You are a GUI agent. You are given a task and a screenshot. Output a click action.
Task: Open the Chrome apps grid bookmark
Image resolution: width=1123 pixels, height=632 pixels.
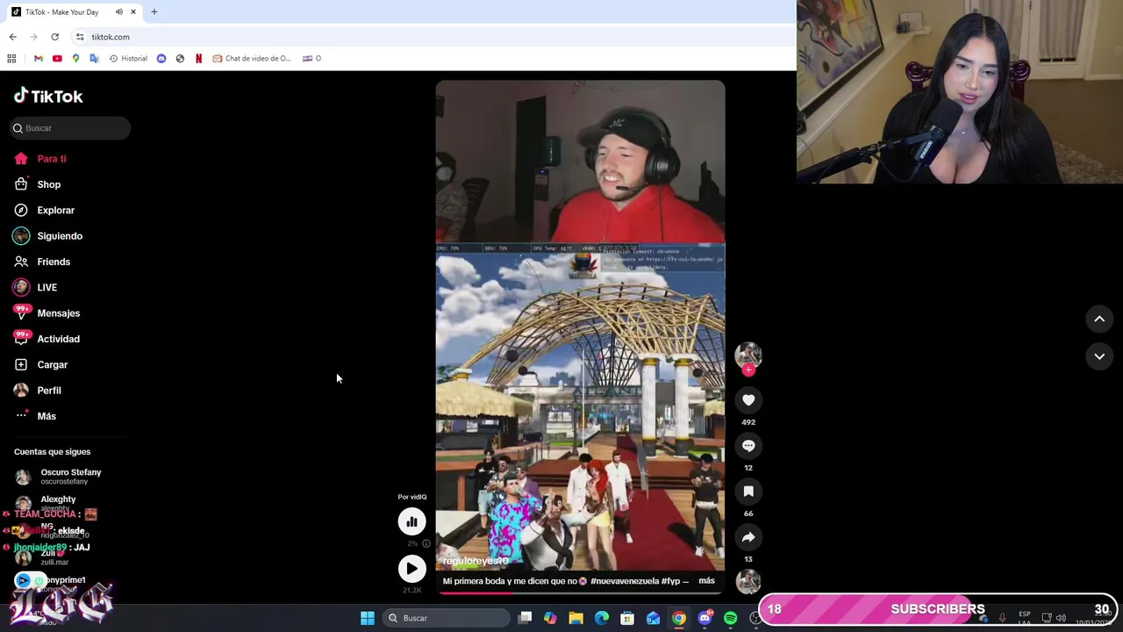click(11, 59)
